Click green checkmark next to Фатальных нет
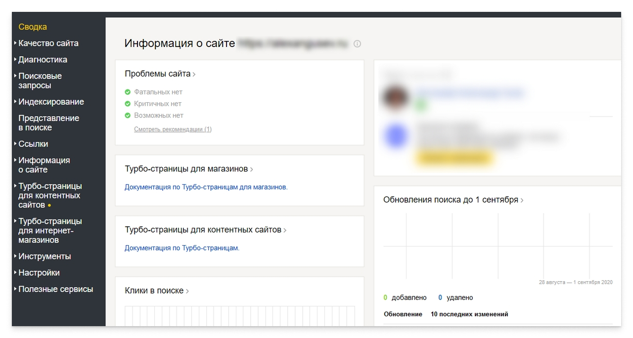Image resolution: width=633 pixels, height=338 pixels. [x=128, y=92]
